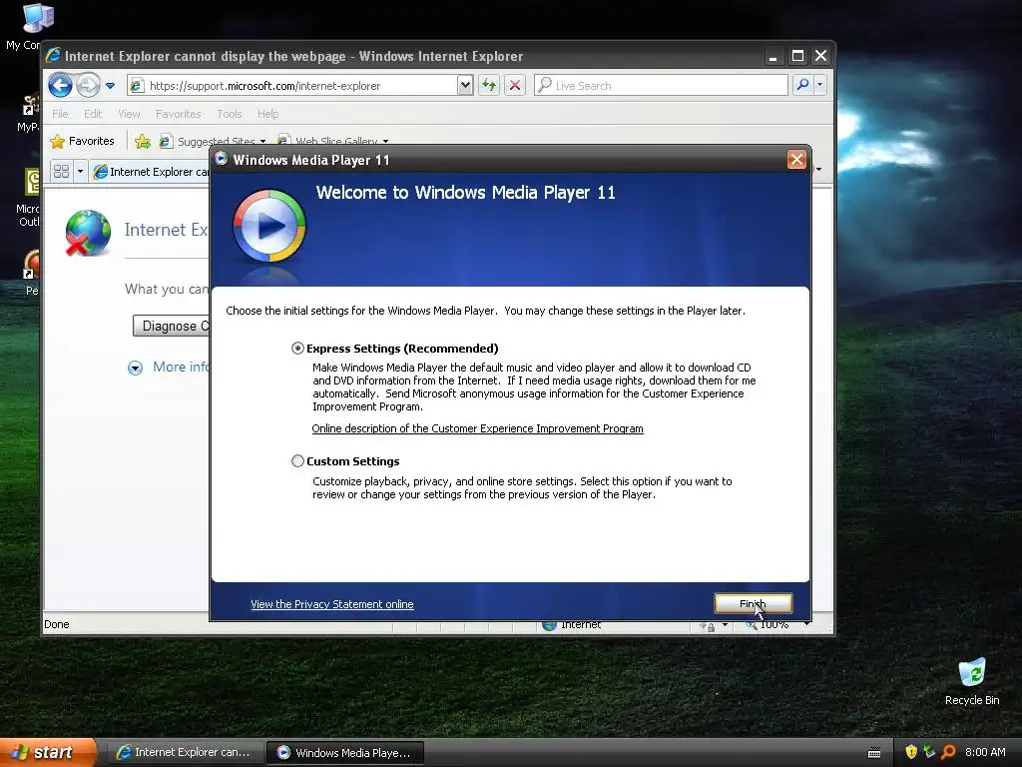Viewport: 1022px width, 767px height.
Task: Click the Protected Mode lock icon in status bar
Action: pos(708,626)
